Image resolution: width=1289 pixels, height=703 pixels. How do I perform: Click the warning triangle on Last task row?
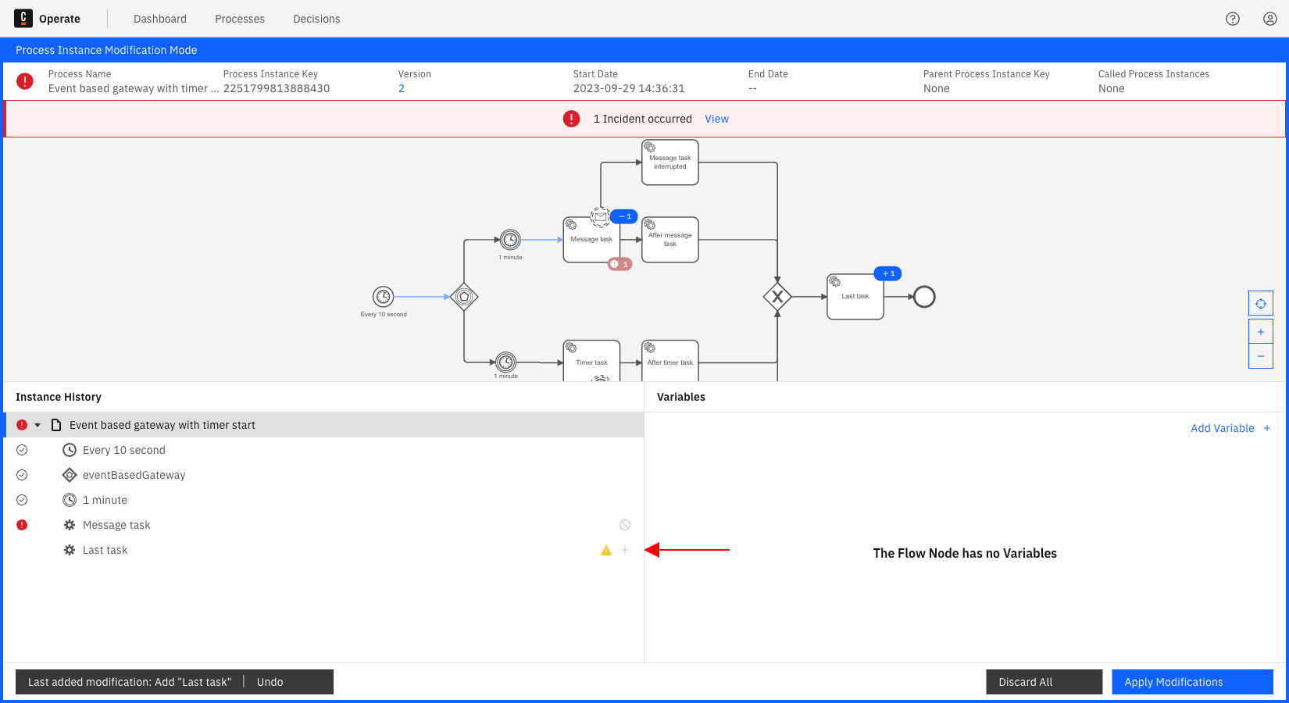click(606, 551)
